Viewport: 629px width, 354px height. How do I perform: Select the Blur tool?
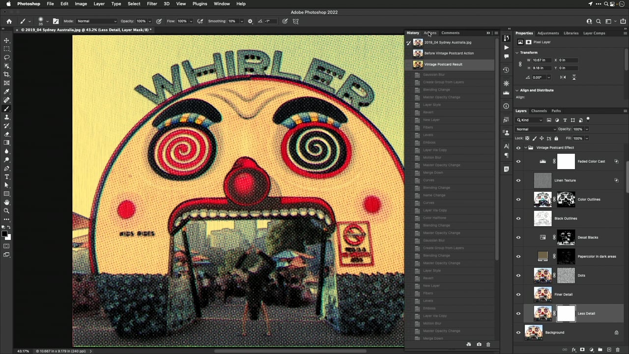[x=7, y=151]
